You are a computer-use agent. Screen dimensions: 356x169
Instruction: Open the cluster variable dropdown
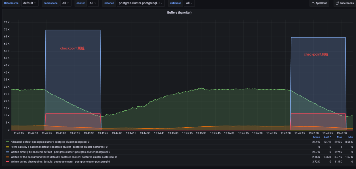[93, 3]
